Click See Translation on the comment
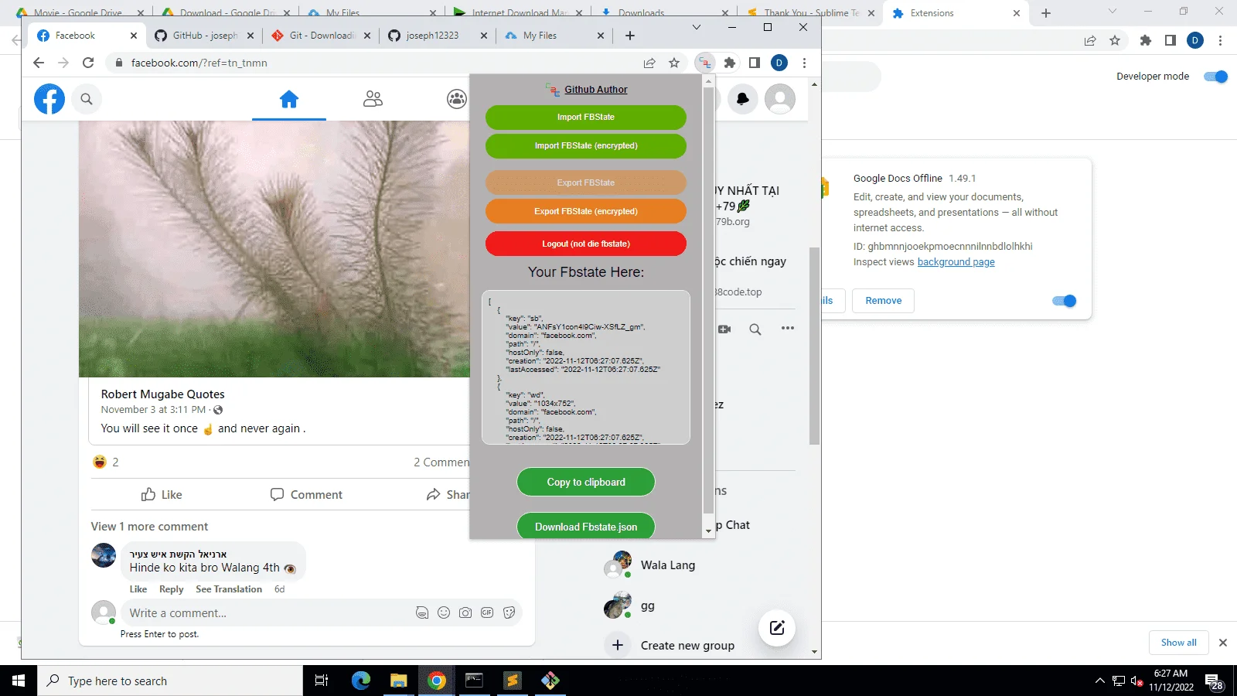 pos(229,589)
